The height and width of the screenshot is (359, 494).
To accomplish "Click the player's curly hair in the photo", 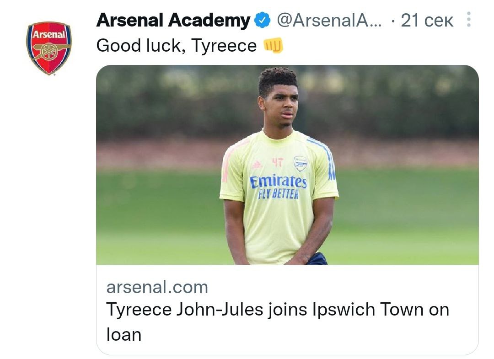I will point(278,79).
